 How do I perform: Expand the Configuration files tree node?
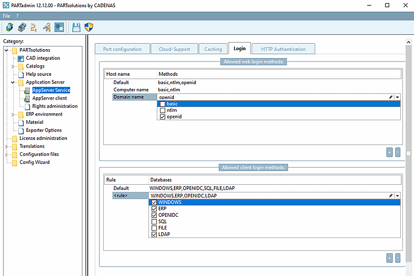(x=6, y=154)
